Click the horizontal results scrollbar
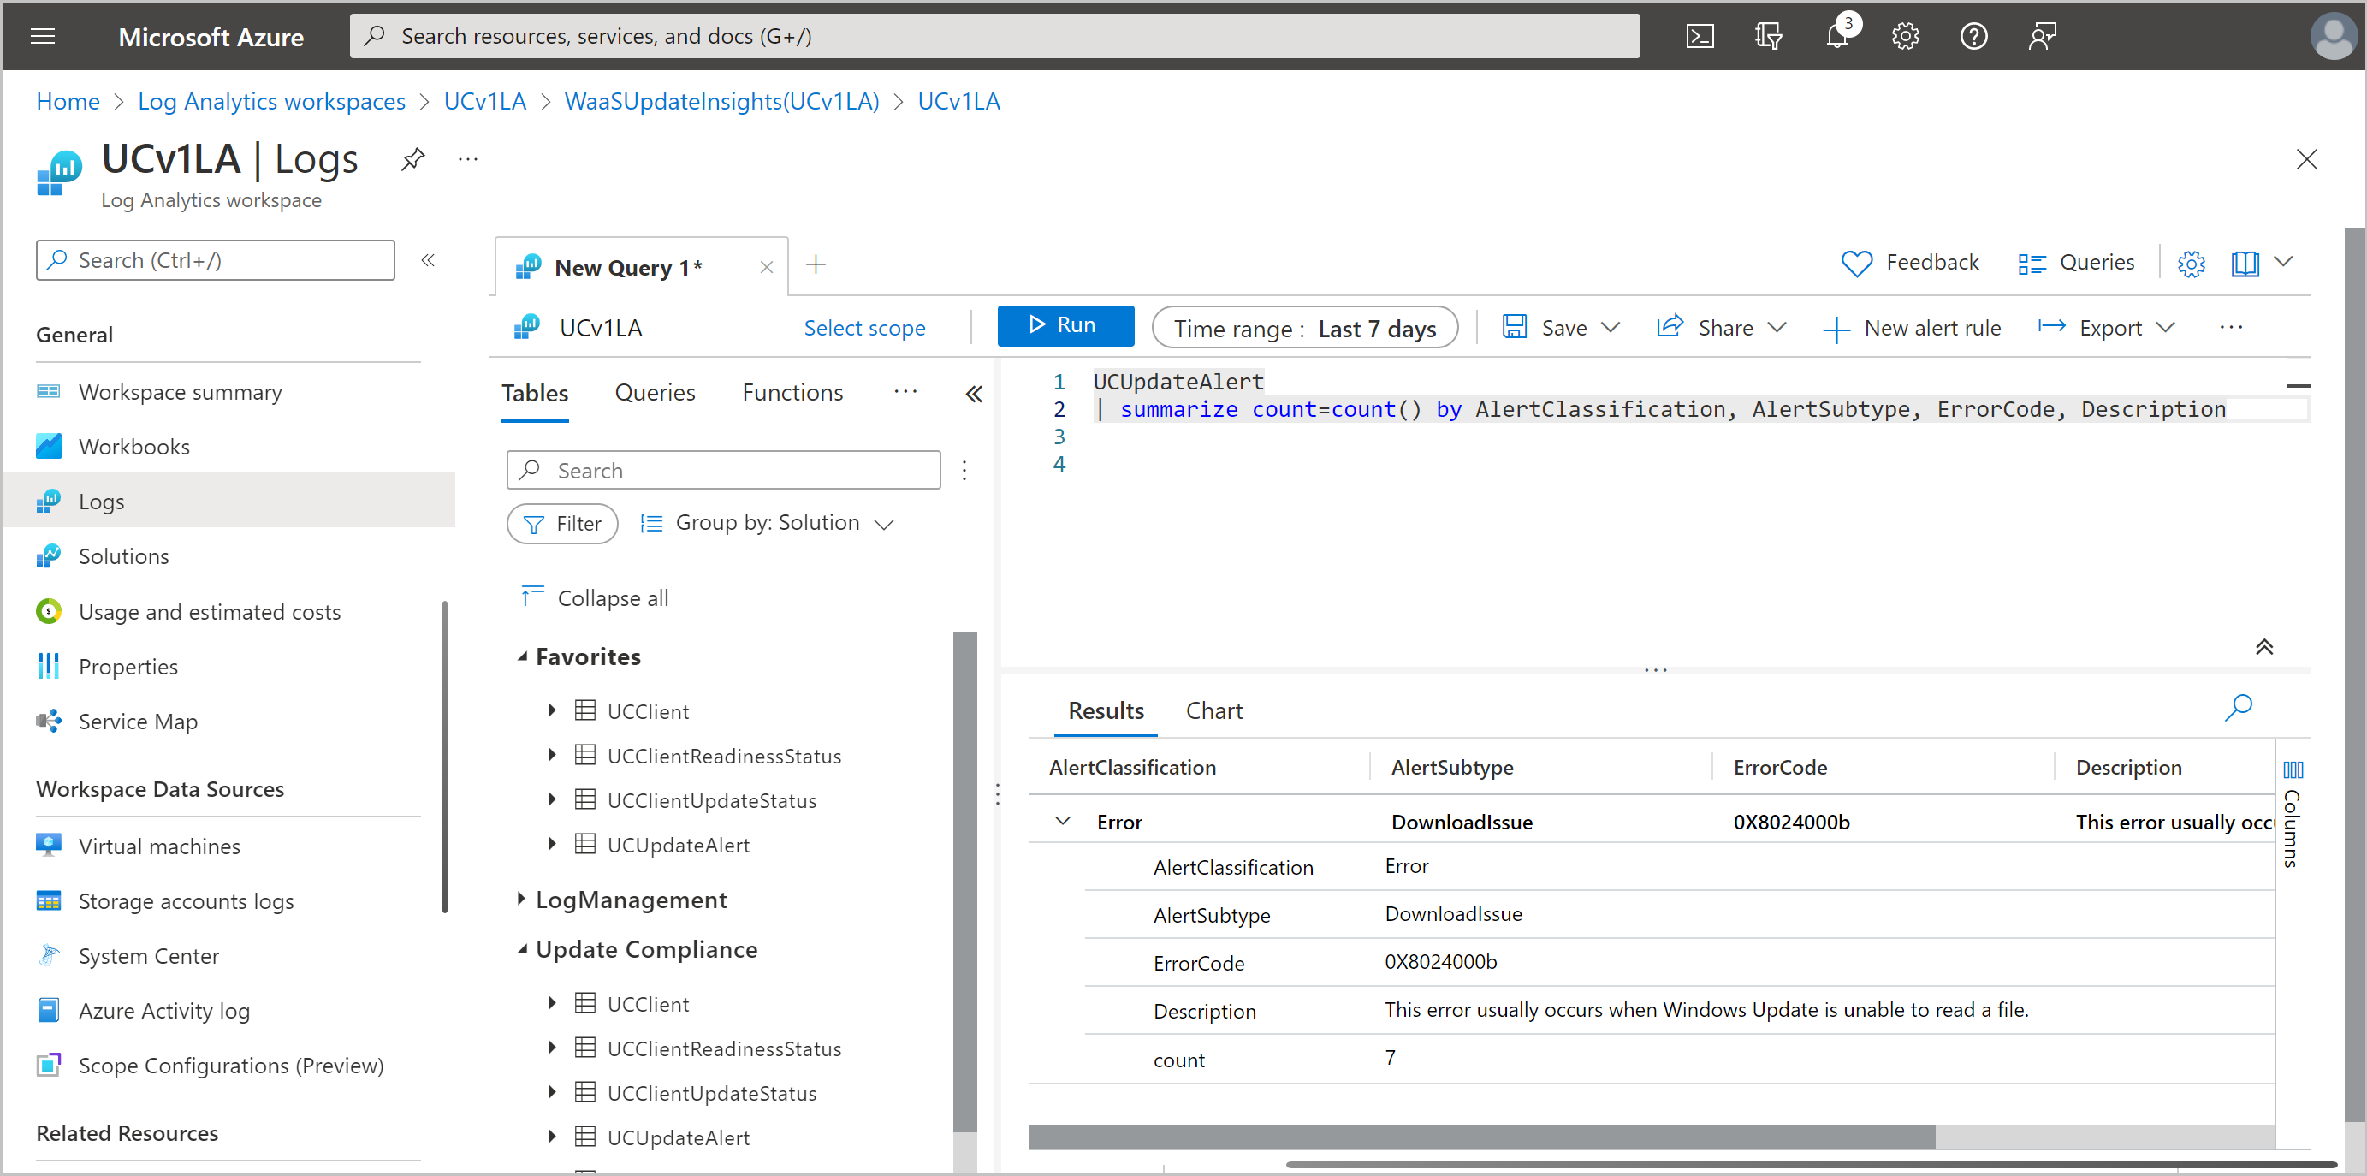 tap(1480, 1136)
